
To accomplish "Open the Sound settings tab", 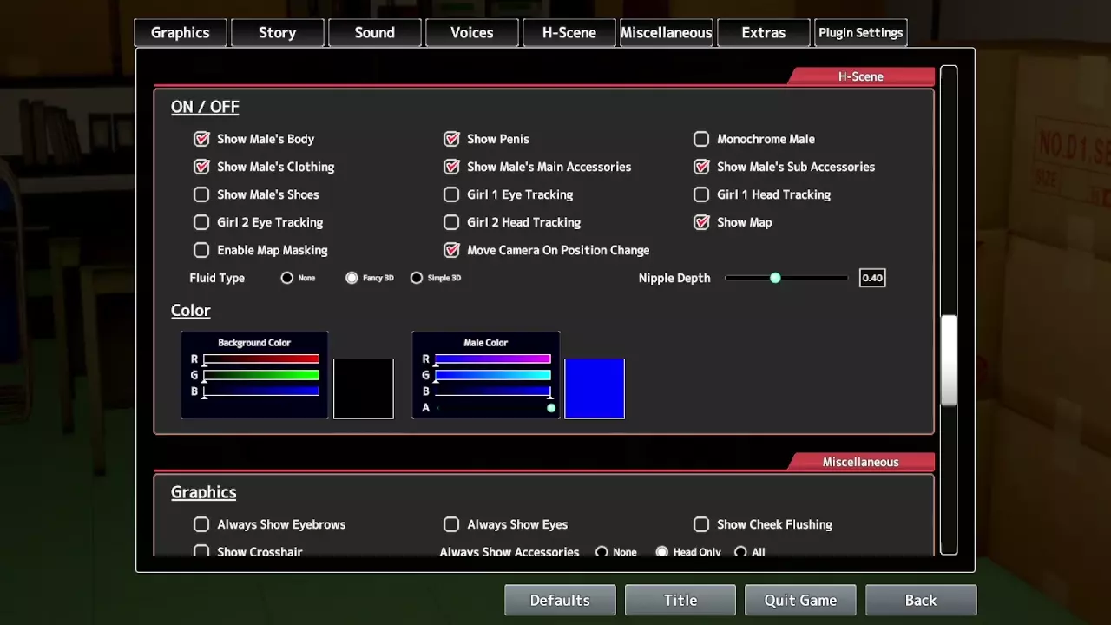I will pyautogui.click(x=374, y=33).
